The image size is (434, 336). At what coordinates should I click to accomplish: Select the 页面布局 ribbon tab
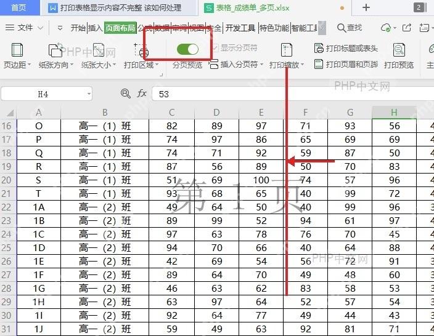(x=120, y=28)
